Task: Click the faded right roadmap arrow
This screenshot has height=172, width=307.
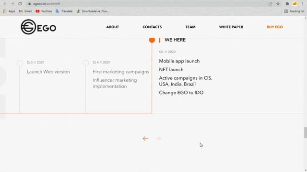Action: point(158,139)
